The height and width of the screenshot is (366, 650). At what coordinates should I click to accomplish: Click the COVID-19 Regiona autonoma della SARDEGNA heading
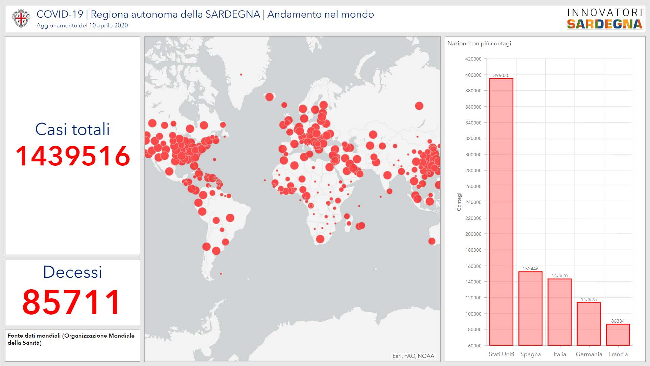click(205, 14)
